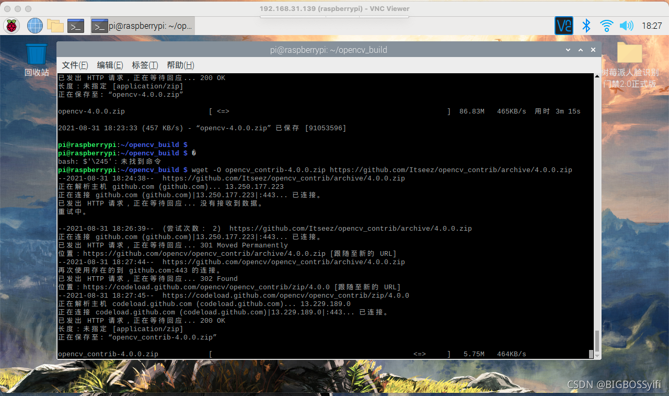Click the '302 Found' response line

pyautogui.click(x=148, y=279)
